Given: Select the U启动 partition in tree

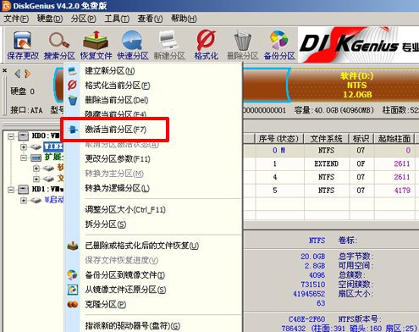Looking at the screenshot, I should click(54, 200).
